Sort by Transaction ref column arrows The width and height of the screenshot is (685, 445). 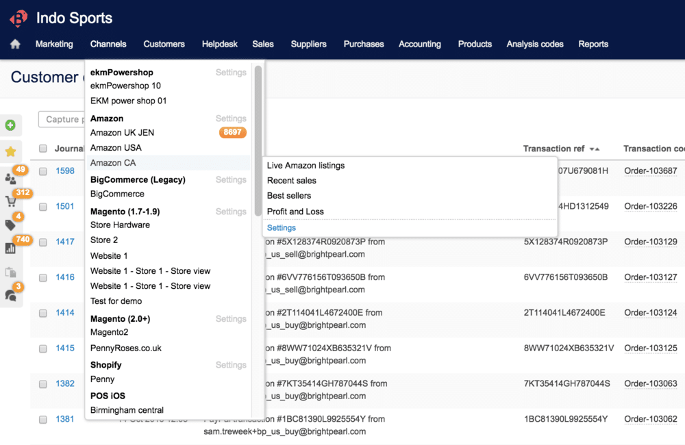click(x=595, y=149)
